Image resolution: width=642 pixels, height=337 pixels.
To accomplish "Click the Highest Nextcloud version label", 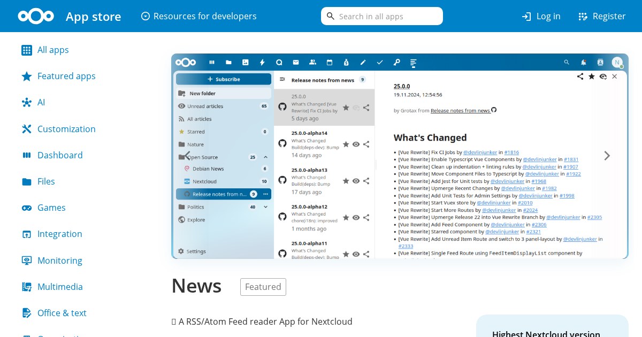I will coord(546,333).
